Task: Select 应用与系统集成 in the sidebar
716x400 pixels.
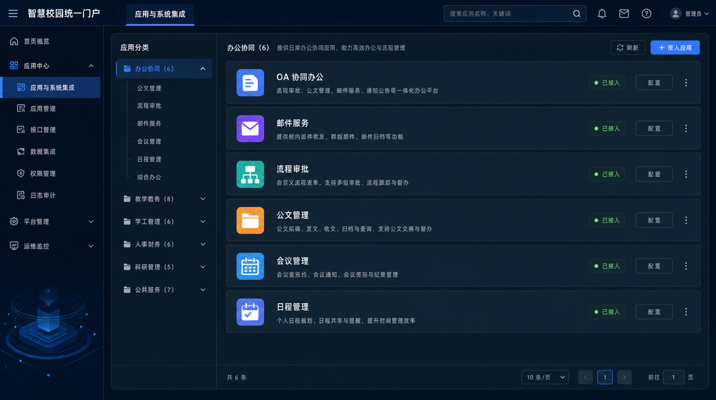Action: coord(51,87)
